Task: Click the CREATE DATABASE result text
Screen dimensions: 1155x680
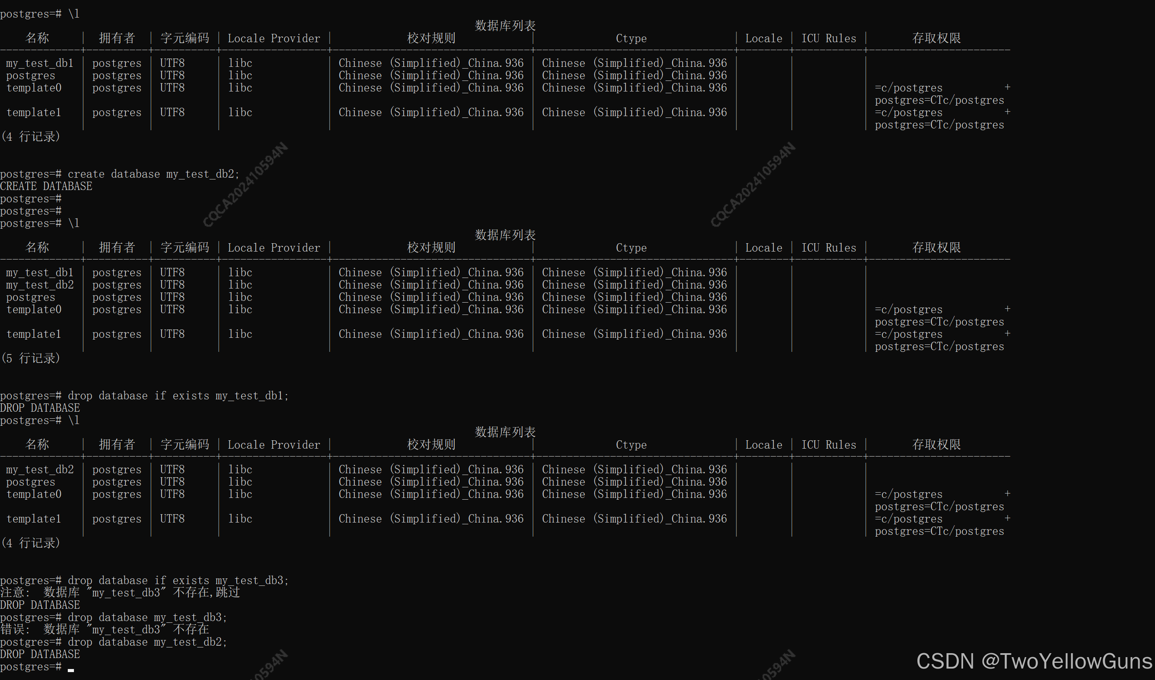Action: pyautogui.click(x=46, y=186)
